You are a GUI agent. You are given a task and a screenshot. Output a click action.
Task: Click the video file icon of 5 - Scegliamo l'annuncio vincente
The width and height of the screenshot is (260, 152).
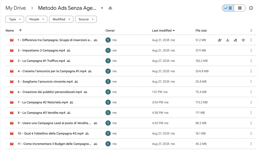[x=12, y=82]
